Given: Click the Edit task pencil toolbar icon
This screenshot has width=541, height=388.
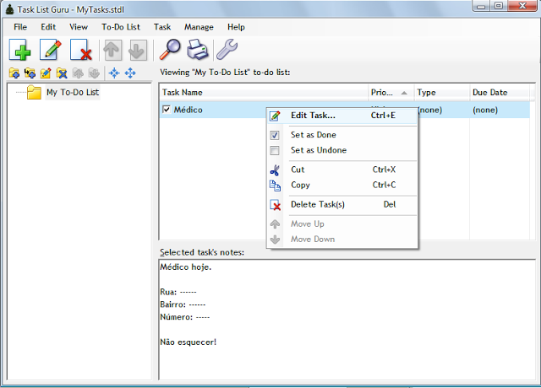Looking at the screenshot, I should pyautogui.click(x=51, y=50).
